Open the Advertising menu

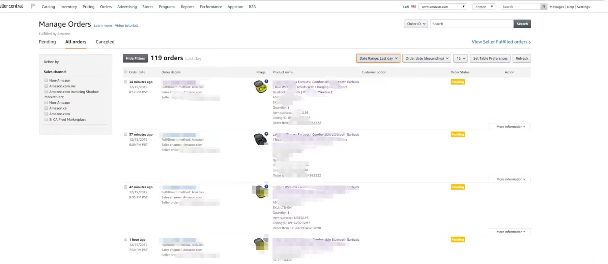pos(127,7)
